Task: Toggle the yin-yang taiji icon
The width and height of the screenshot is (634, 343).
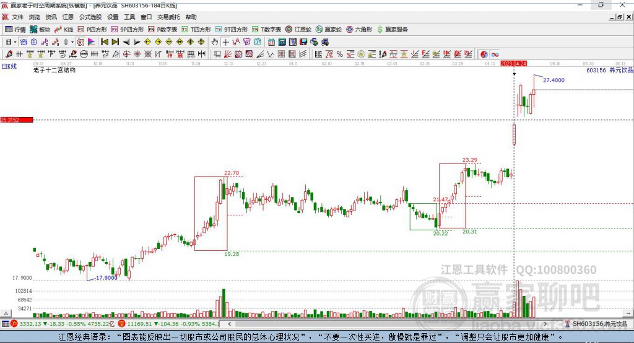Action: point(484,54)
